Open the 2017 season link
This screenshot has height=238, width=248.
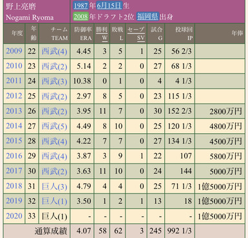point(14,171)
